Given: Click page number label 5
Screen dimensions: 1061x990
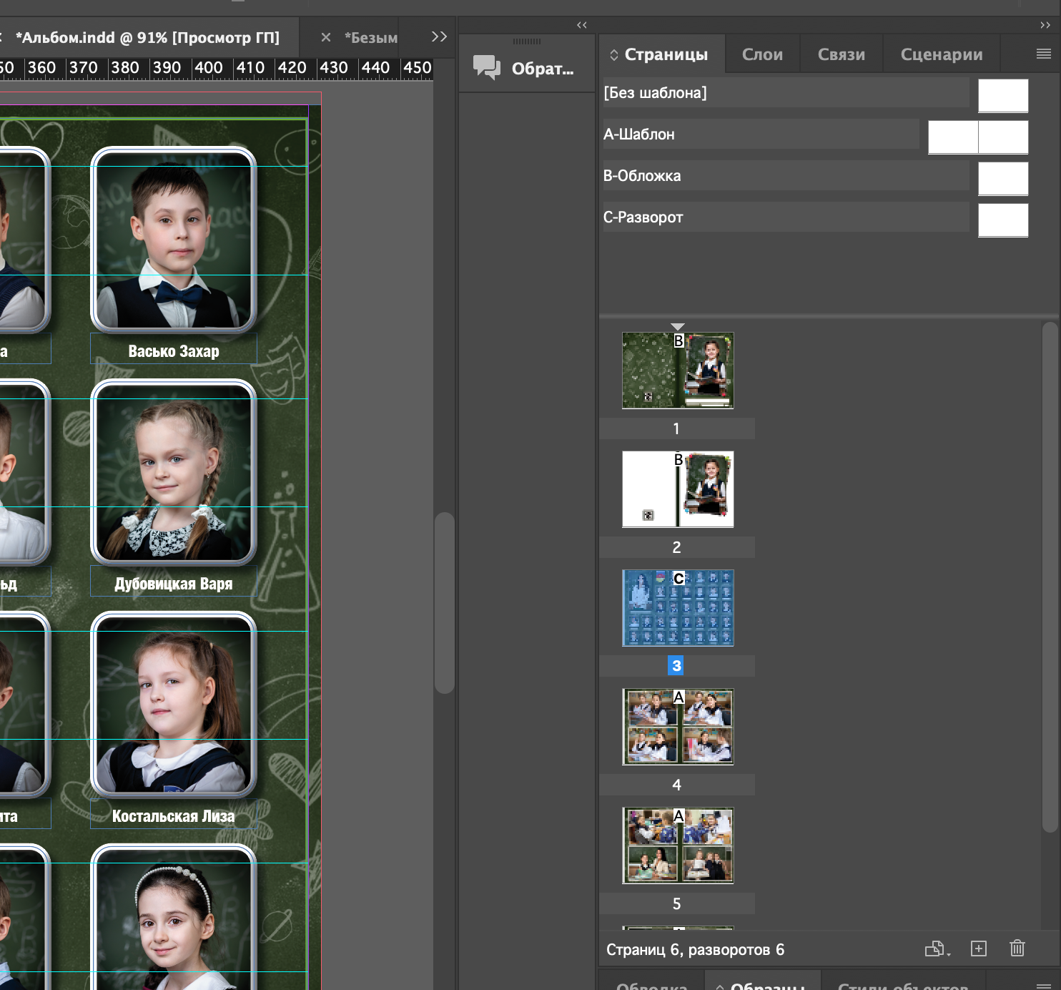Looking at the screenshot, I should pos(676,903).
